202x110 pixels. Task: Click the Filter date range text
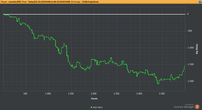(x=49, y=2)
